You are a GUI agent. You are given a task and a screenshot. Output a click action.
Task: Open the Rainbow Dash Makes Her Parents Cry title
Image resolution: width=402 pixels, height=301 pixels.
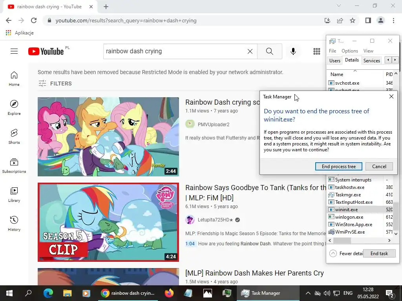pyautogui.click(x=254, y=273)
